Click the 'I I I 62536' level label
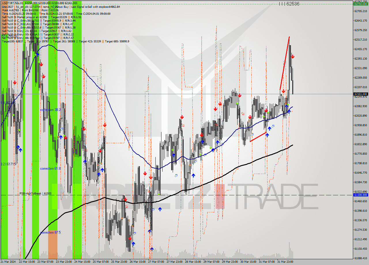The width and height of the screenshot is (369, 265). tap(289, 4)
